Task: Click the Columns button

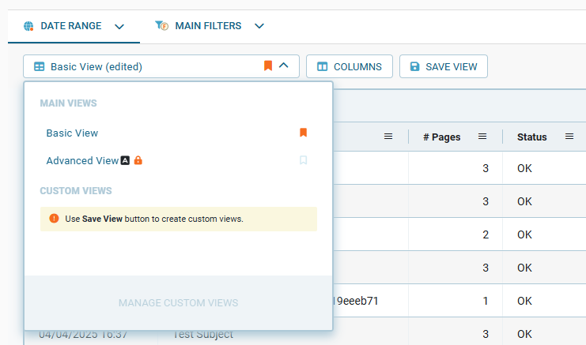Action: tap(349, 66)
